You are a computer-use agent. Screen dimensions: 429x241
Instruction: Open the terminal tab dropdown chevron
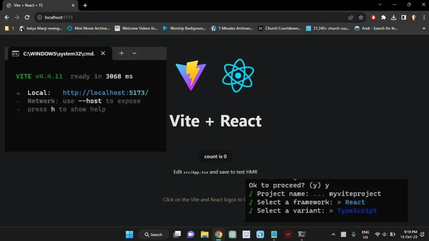pyautogui.click(x=134, y=53)
